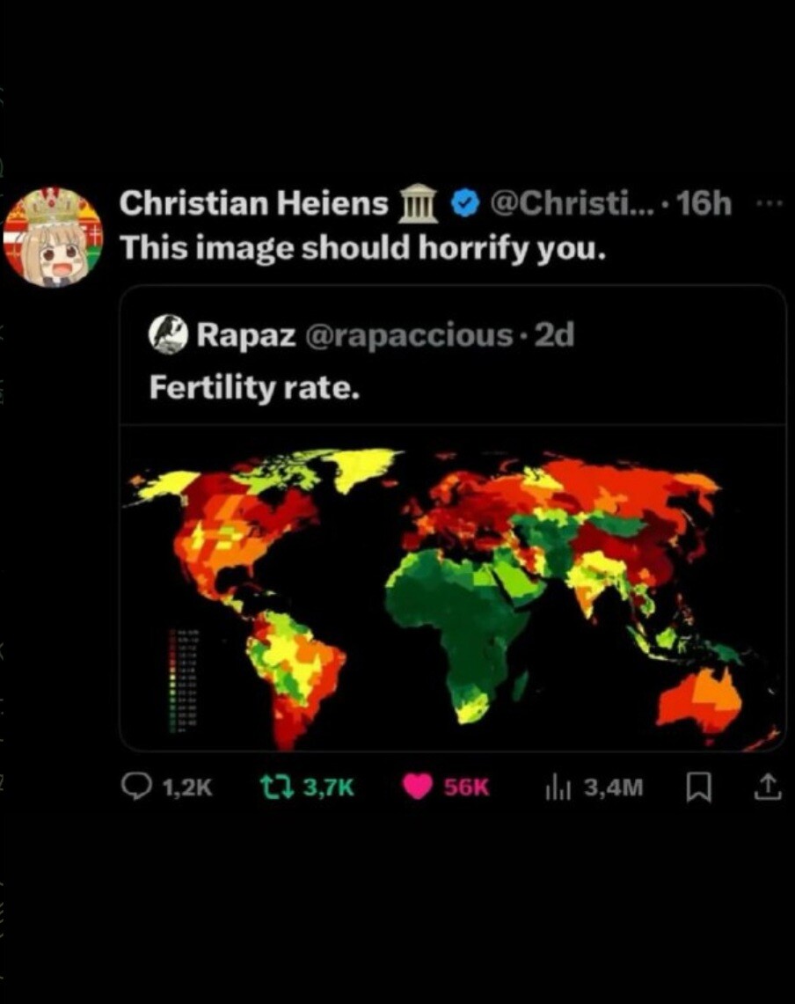This screenshot has height=1004, width=795.
Task: Click the 16h timestamp
Action: tap(705, 203)
